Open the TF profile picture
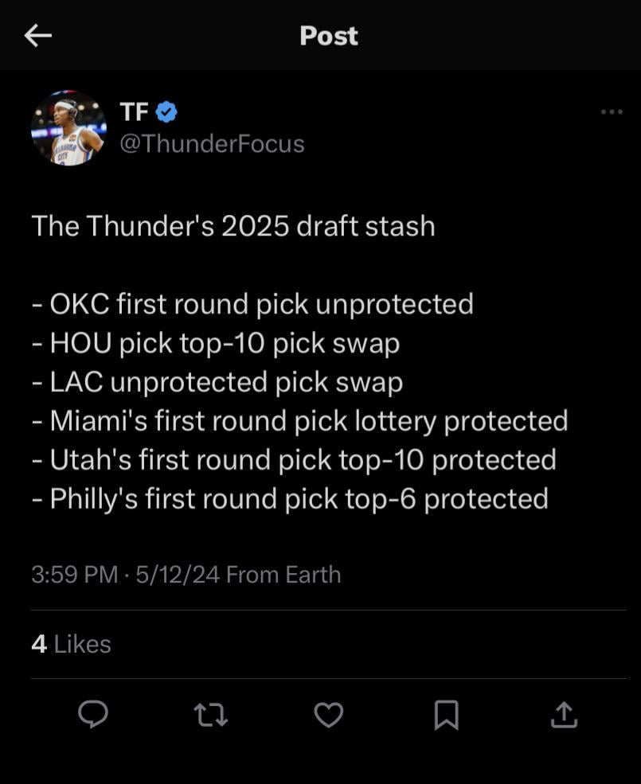The image size is (641, 784). [x=68, y=128]
